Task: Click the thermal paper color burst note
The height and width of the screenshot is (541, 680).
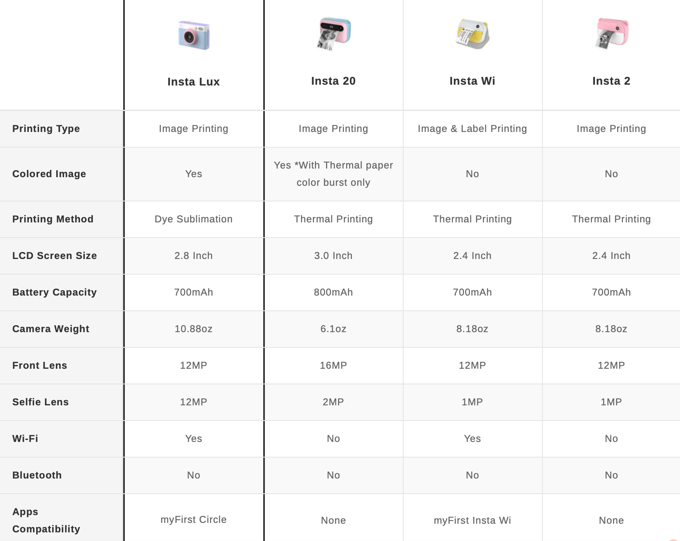Action: (333, 174)
